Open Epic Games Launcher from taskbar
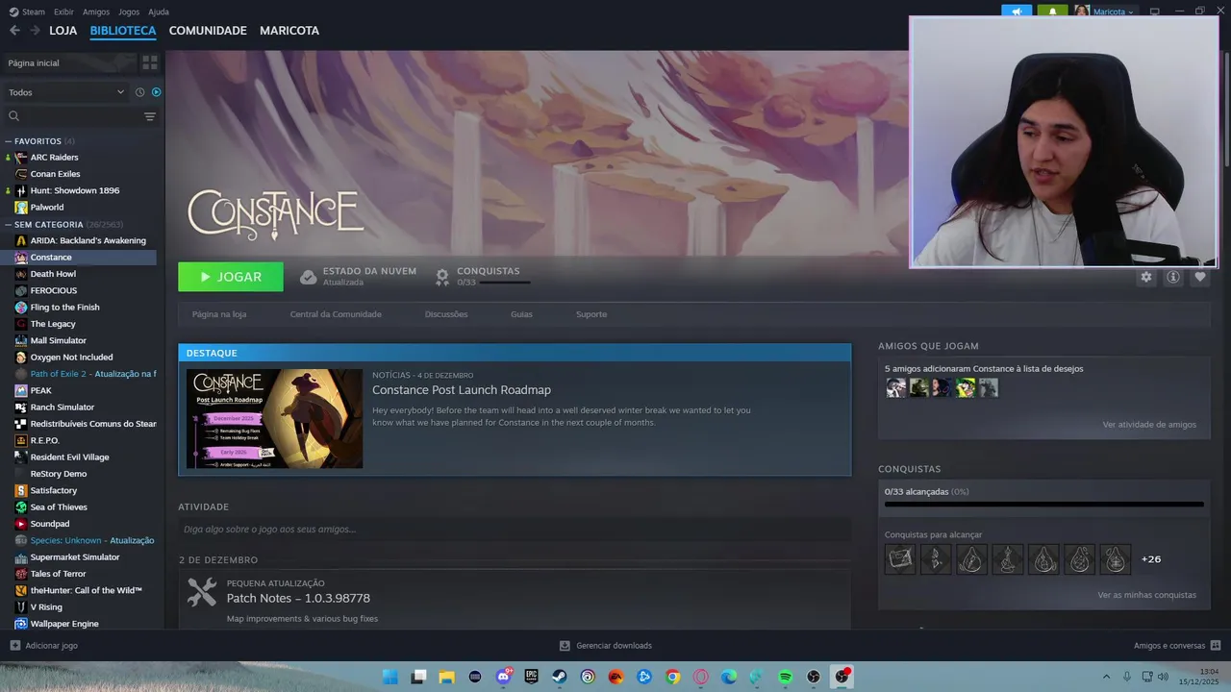1231x692 pixels. coord(531,677)
